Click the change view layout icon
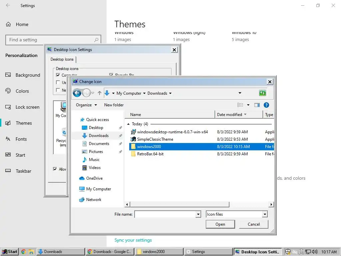The height and width of the screenshot is (256, 341). [x=240, y=105]
